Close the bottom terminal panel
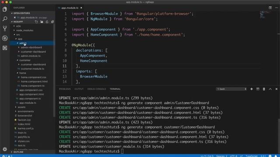This screenshot has width=280, height=157. click(x=276, y=89)
